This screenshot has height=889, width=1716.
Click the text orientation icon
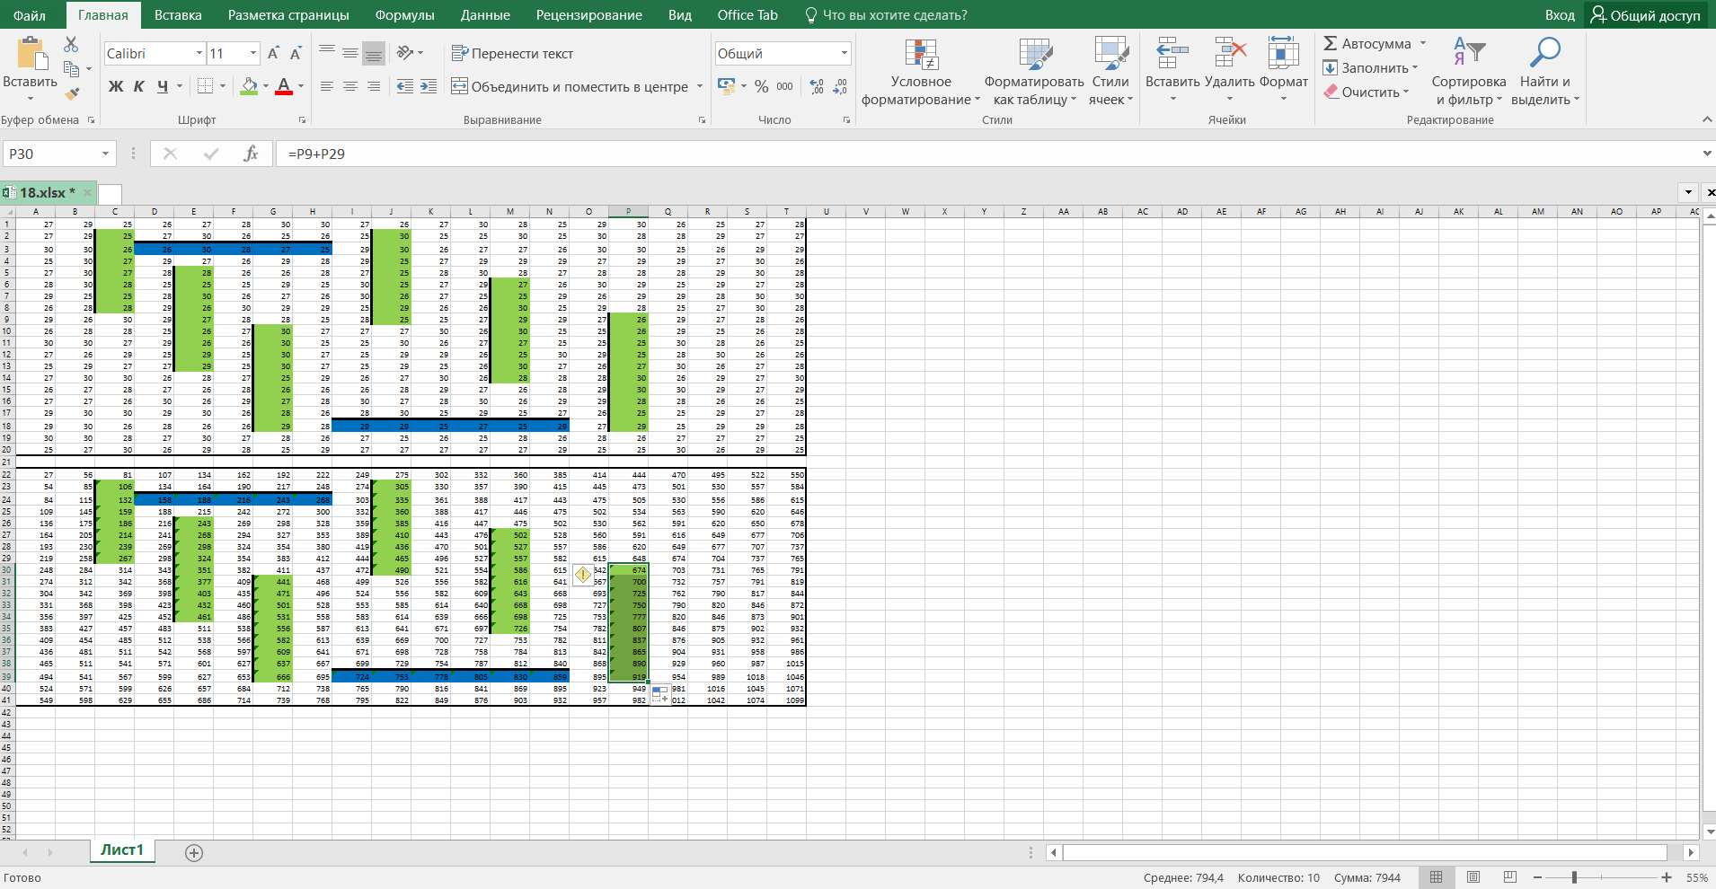point(405,53)
